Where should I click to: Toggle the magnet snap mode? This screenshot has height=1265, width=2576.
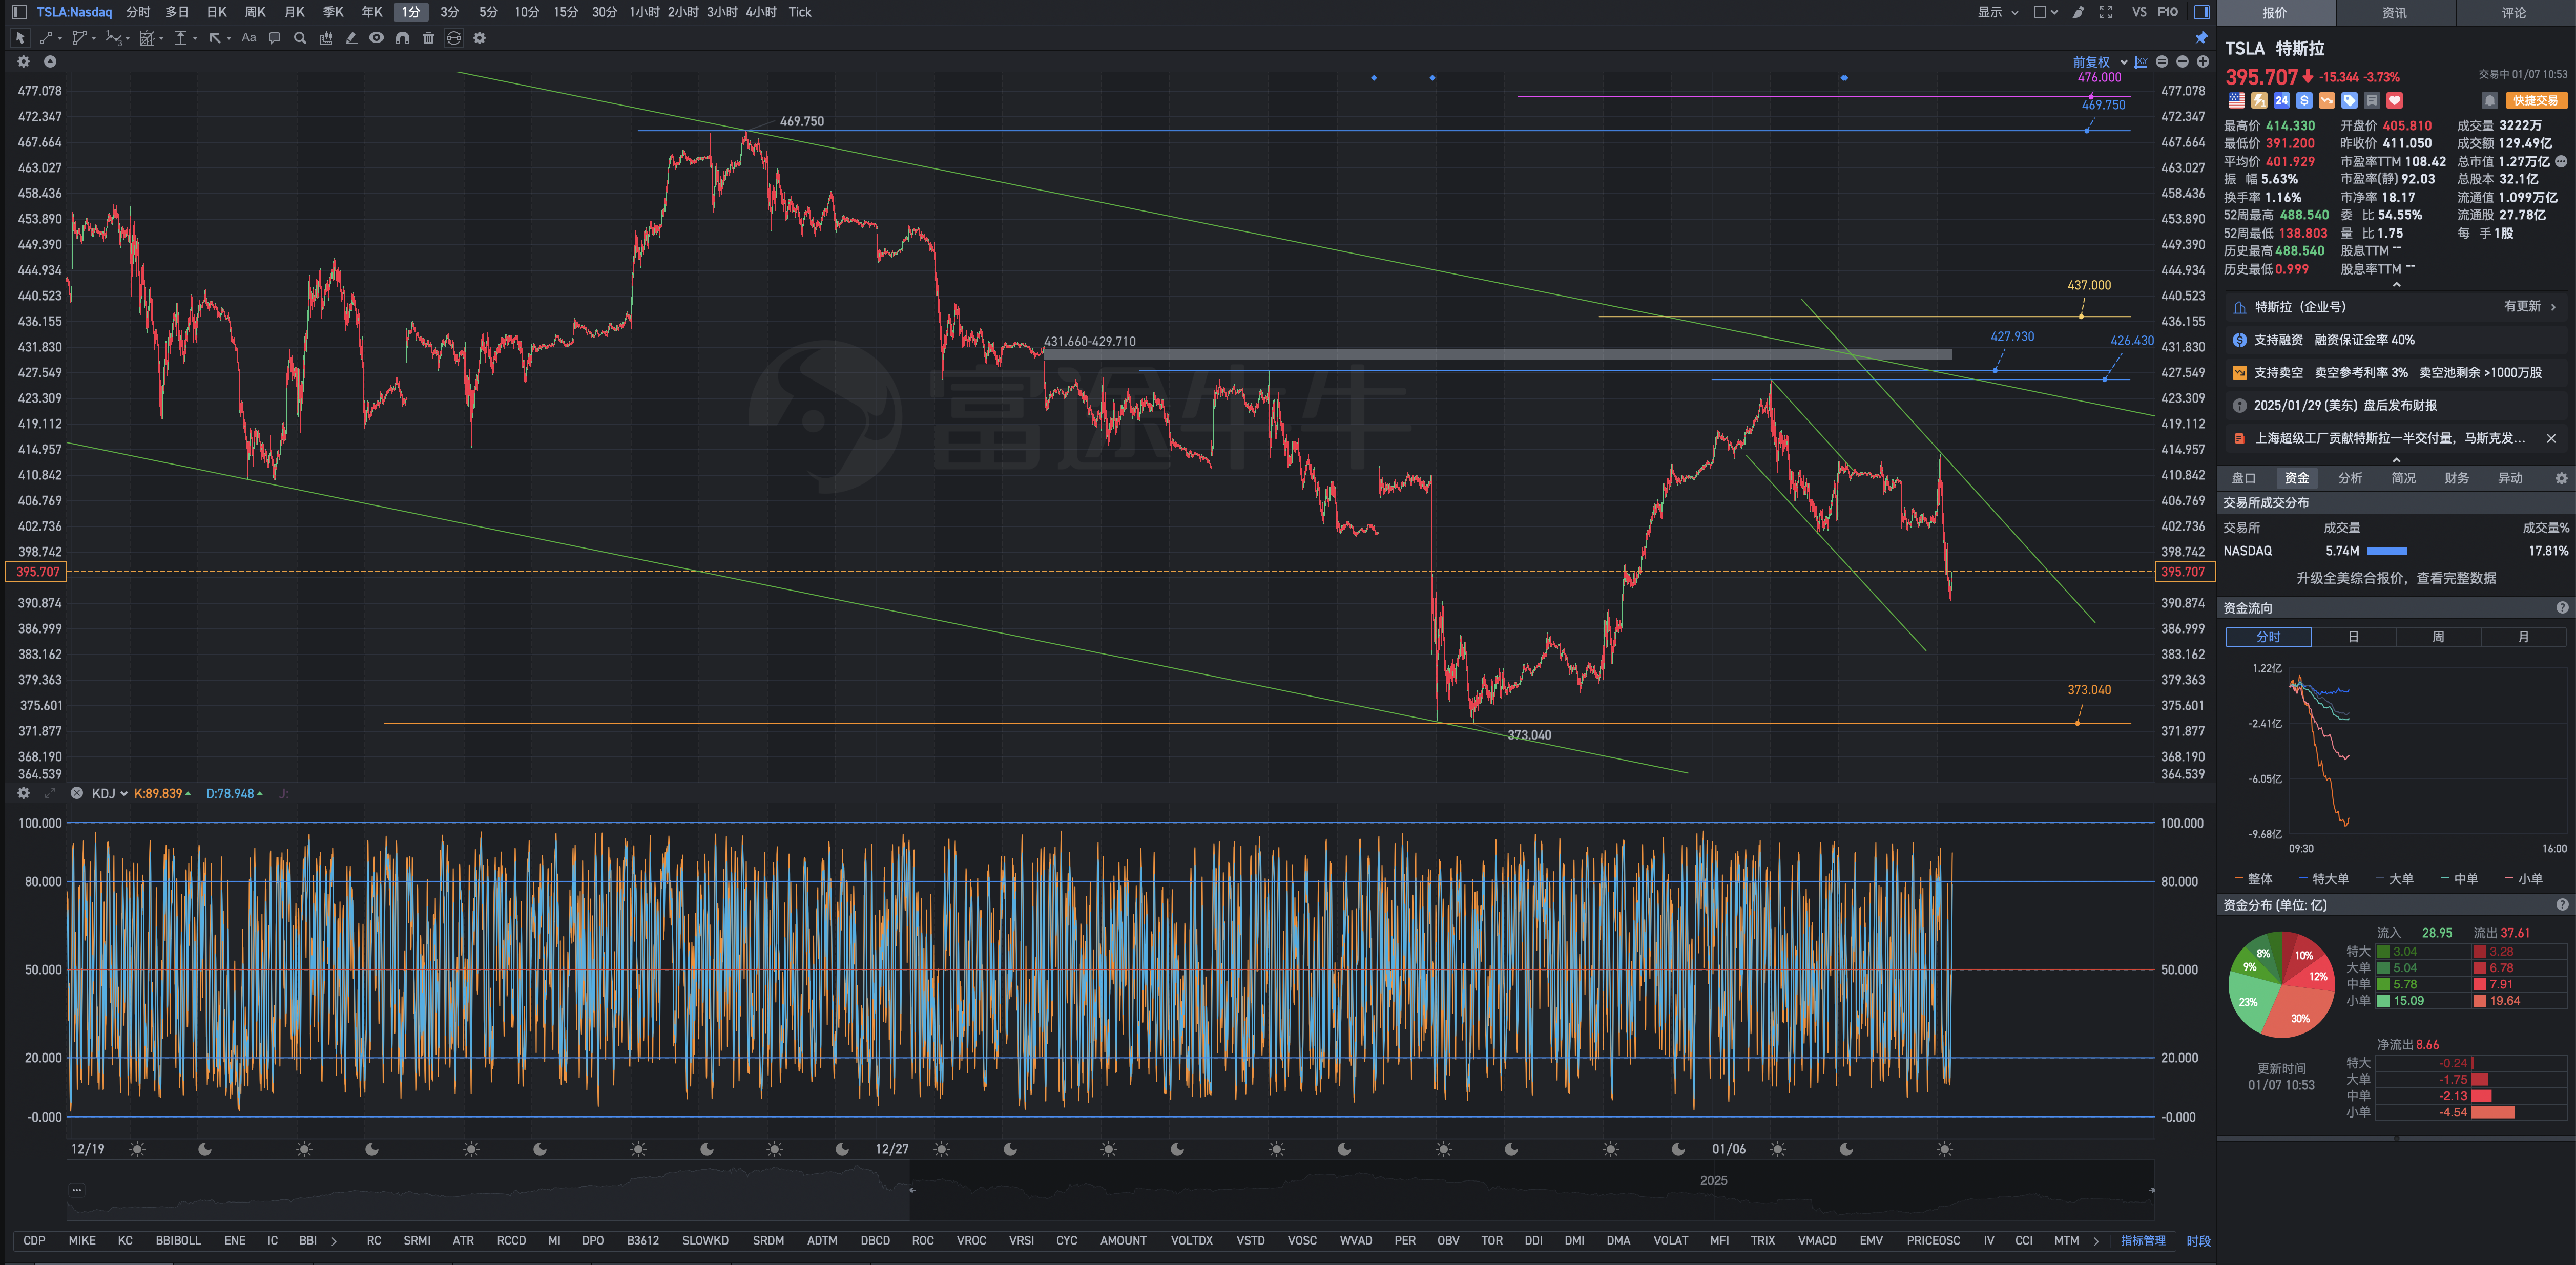402,38
